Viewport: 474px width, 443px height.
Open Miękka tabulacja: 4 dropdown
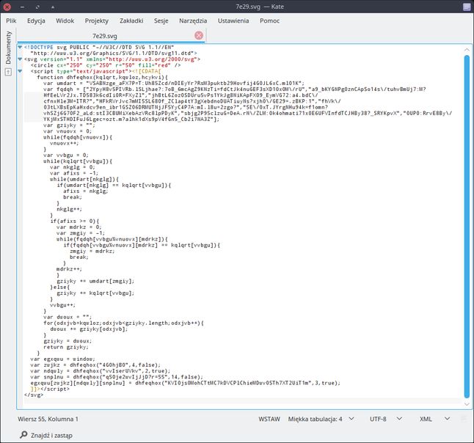321,419
